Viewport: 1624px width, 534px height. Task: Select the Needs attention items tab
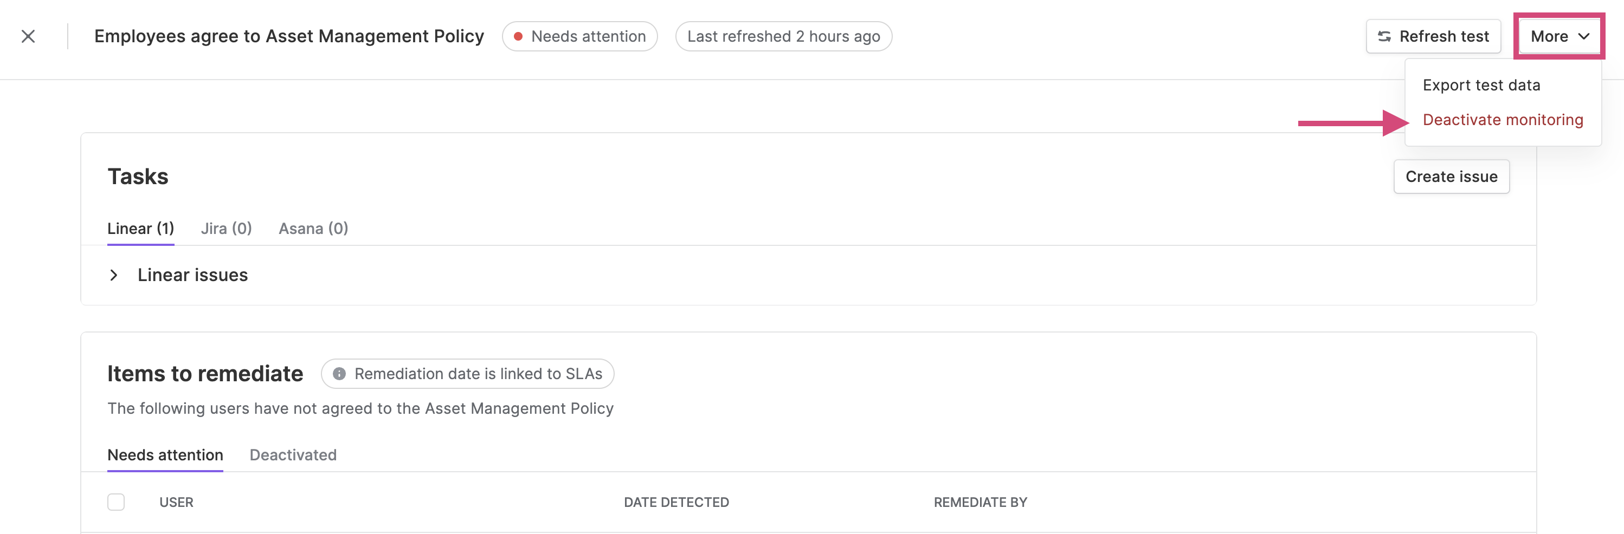(165, 454)
